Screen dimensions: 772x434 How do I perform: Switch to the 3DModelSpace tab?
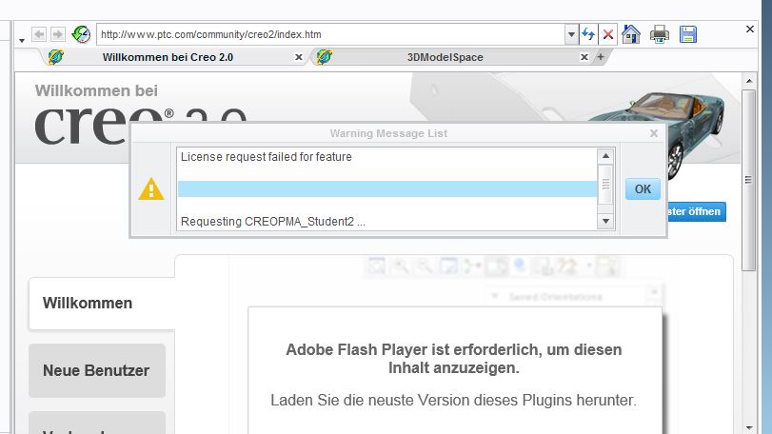click(x=445, y=57)
